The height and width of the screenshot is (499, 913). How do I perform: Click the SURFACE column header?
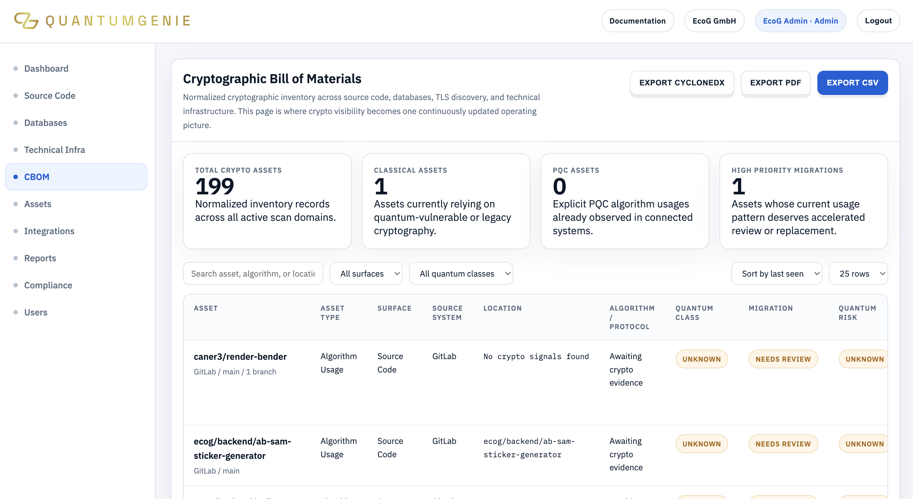click(x=394, y=308)
